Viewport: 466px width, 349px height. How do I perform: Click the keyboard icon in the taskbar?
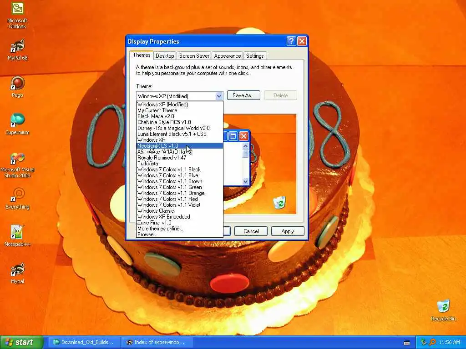tap(407, 343)
